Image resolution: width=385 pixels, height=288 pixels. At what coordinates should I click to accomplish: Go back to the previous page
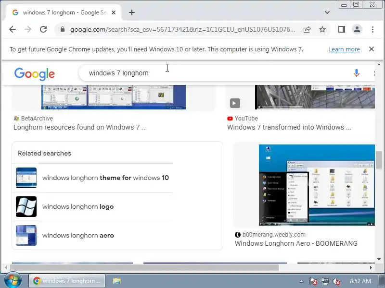pyautogui.click(x=13, y=29)
